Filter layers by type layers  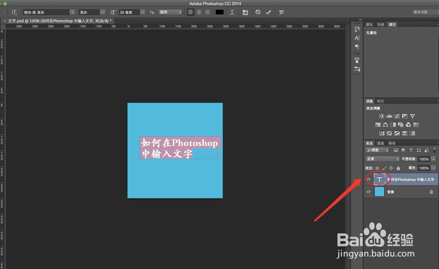(x=411, y=150)
